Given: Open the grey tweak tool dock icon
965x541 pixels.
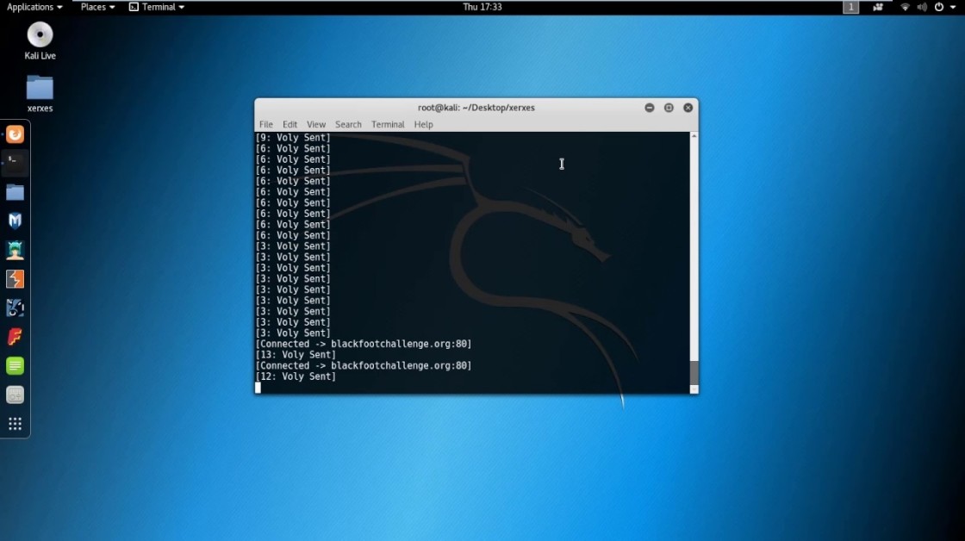Looking at the screenshot, I should (15, 395).
